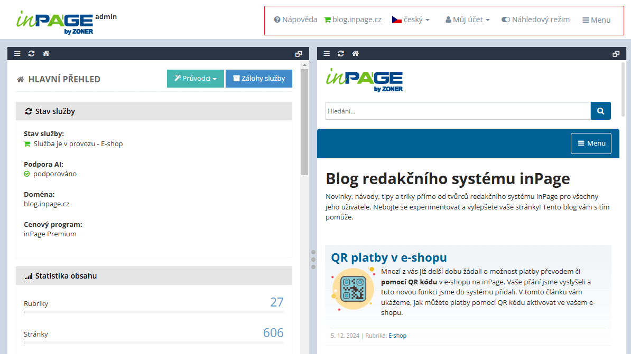Image resolution: width=631 pixels, height=354 pixels.
Task: Click Služba je v provozu - E-shop status
Action: point(78,144)
